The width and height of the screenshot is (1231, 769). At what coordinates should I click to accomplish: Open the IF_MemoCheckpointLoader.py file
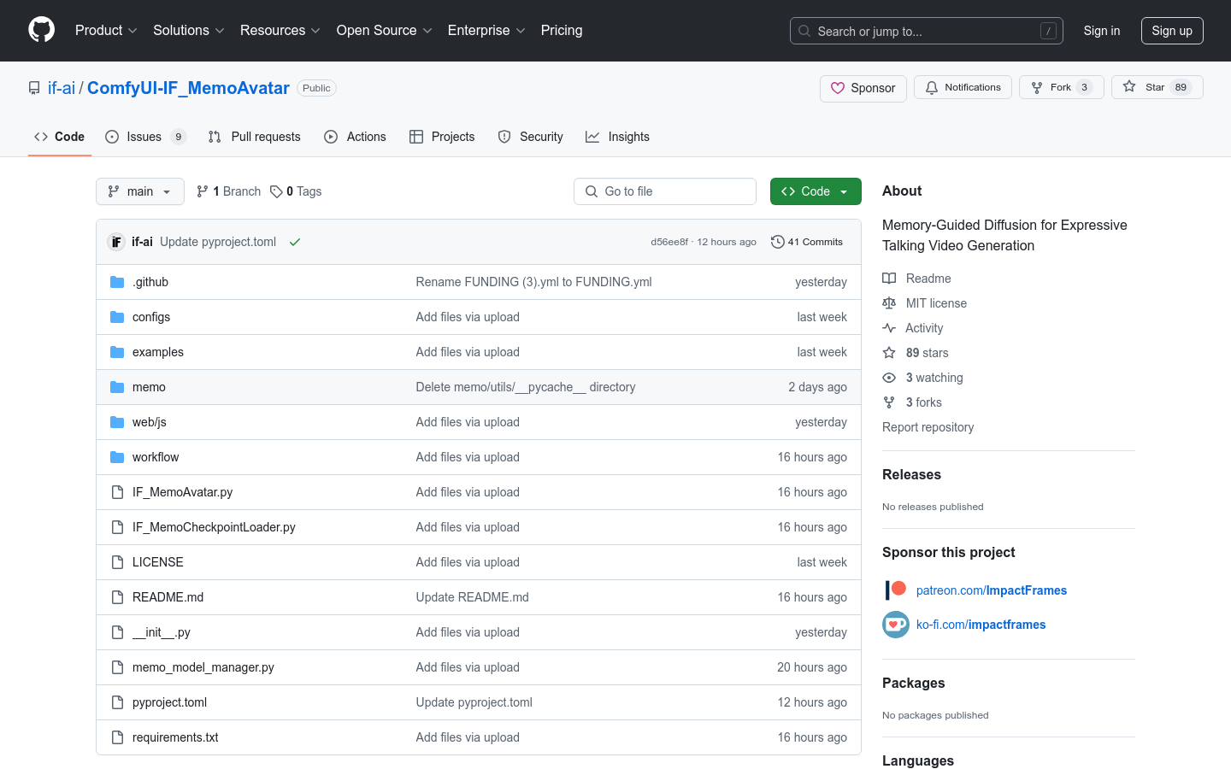(x=214, y=527)
